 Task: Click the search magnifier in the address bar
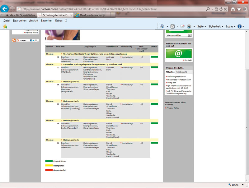click(208, 9)
